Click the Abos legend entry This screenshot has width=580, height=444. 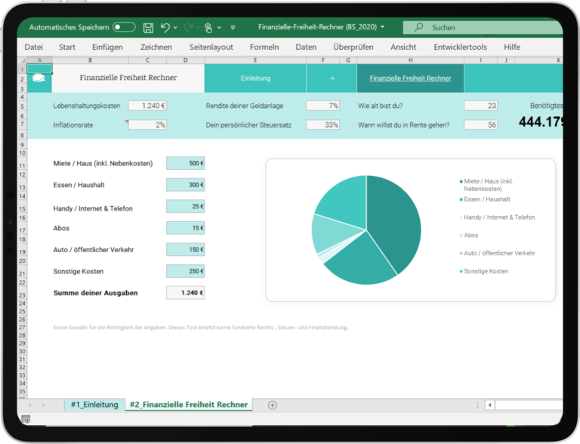pos(469,235)
